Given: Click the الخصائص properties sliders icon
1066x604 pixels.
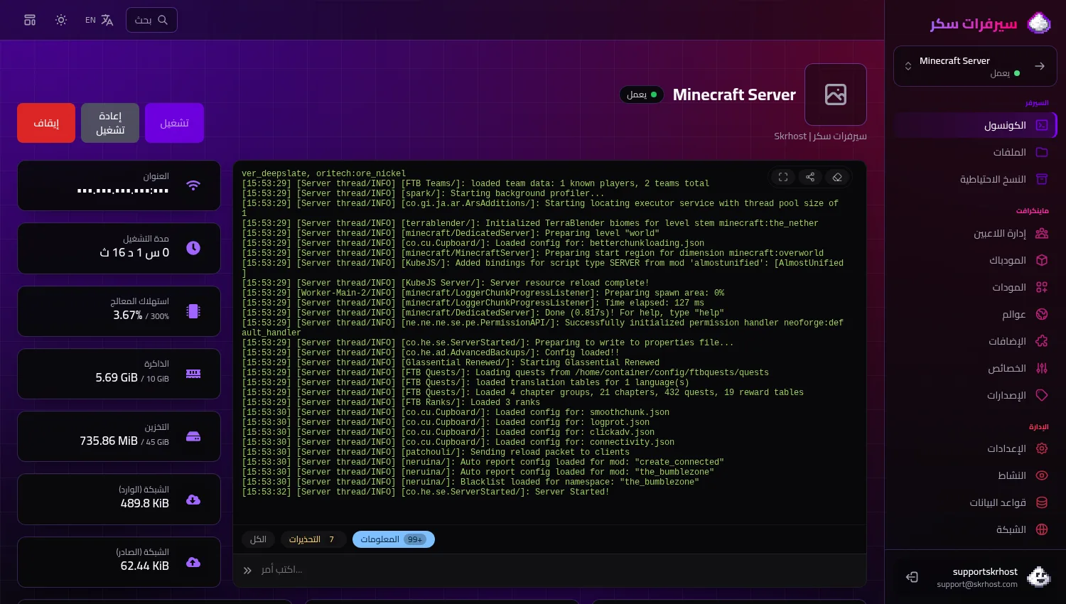Looking at the screenshot, I should [1042, 368].
